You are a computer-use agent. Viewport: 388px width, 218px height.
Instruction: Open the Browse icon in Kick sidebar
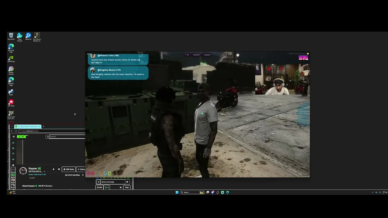13,148
